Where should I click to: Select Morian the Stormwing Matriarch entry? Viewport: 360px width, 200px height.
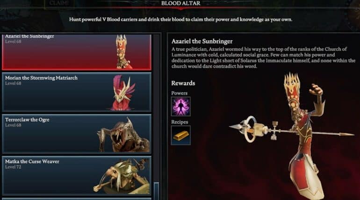[x=77, y=92]
